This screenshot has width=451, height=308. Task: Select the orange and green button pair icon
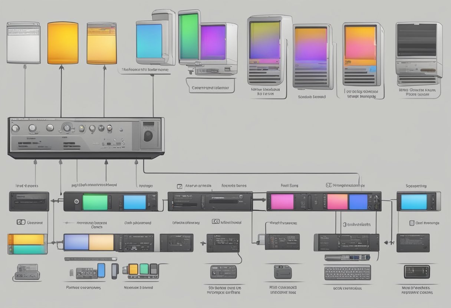coord(139,269)
